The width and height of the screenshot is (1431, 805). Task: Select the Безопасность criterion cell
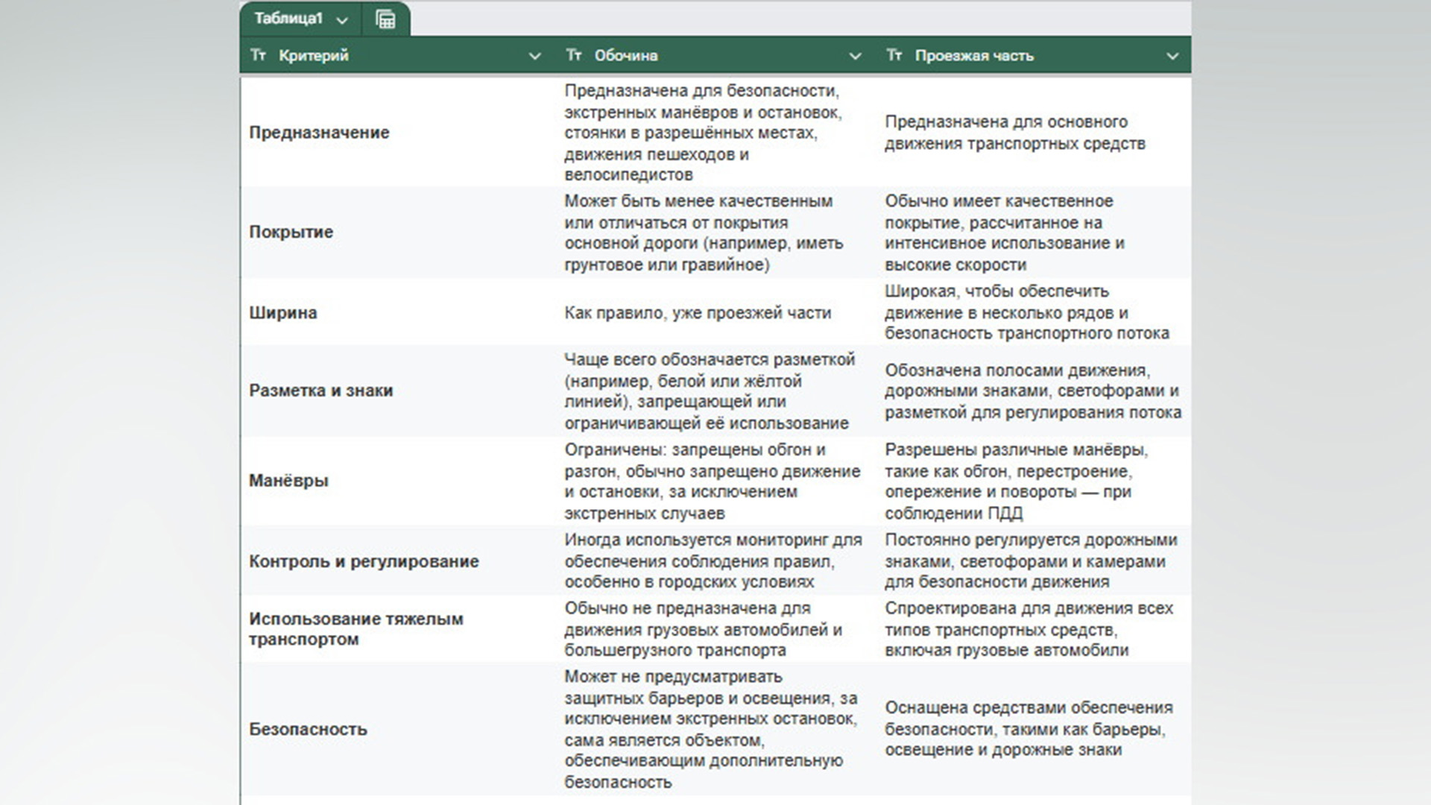coord(308,729)
